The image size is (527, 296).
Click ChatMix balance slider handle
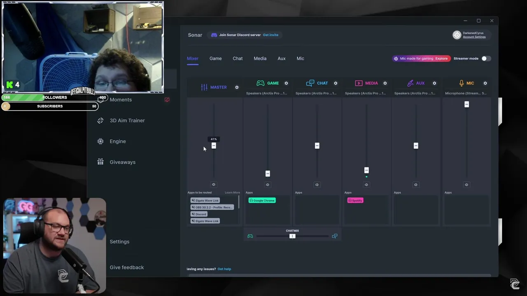[292, 236]
